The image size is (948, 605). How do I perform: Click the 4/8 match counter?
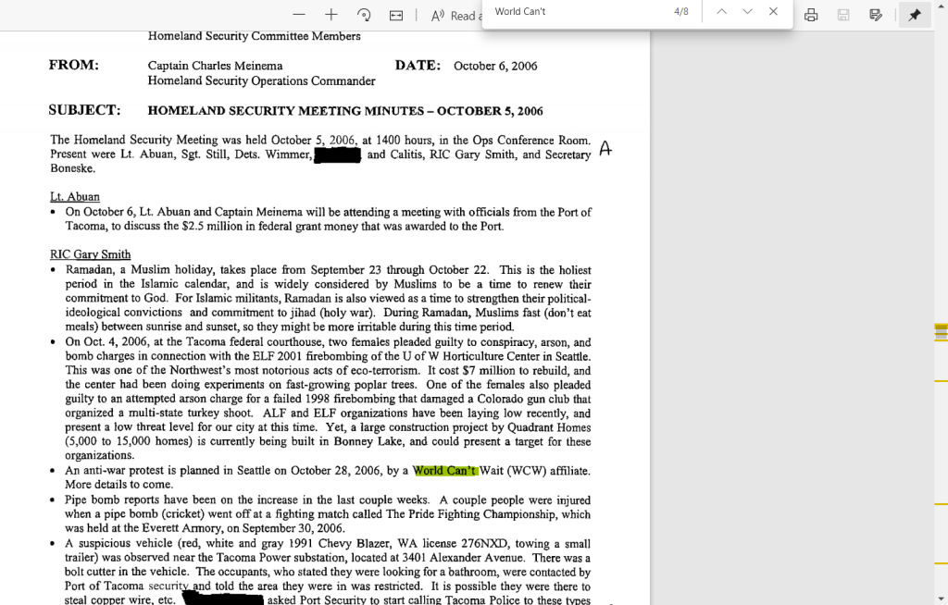tap(681, 12)
